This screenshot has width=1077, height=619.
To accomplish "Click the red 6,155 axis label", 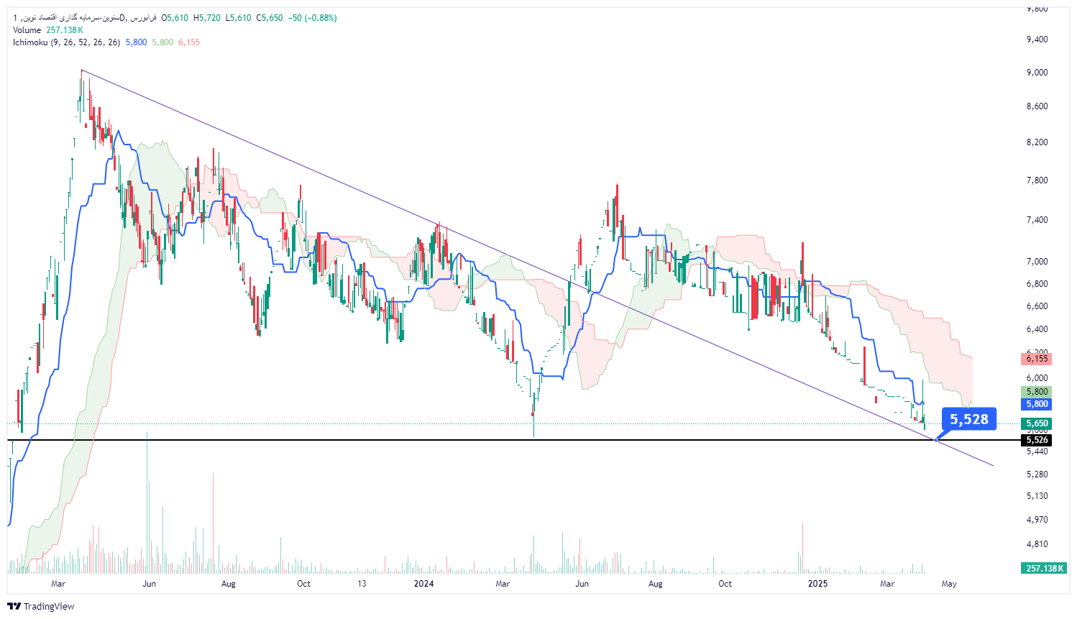I will 1036,359.
